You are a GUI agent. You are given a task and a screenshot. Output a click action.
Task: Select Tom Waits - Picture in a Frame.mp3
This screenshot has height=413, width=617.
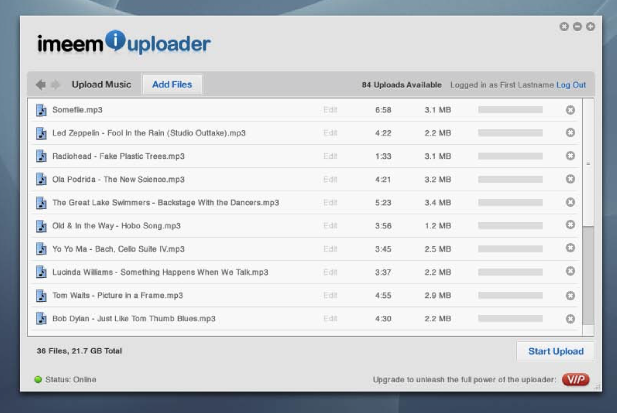tap(117, 295)
